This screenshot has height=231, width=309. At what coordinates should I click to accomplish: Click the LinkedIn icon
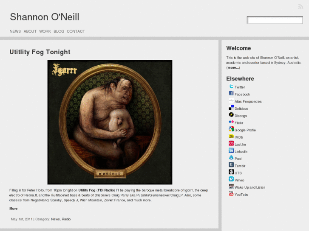click(231, 150)
